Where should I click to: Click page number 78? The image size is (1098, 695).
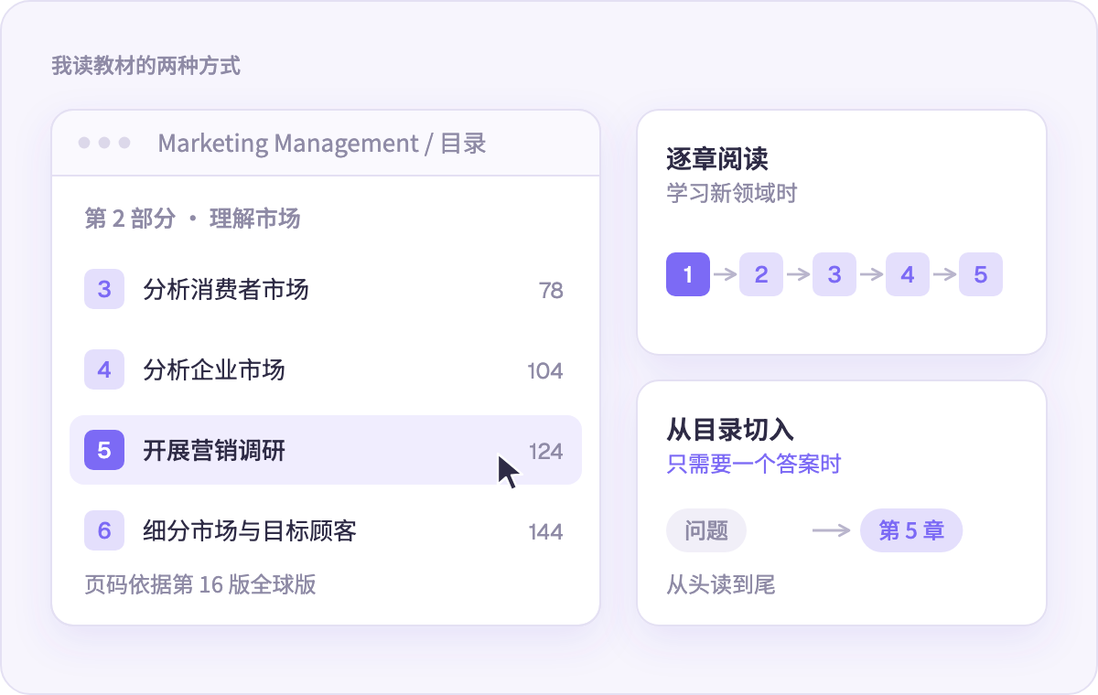[551, 291]
